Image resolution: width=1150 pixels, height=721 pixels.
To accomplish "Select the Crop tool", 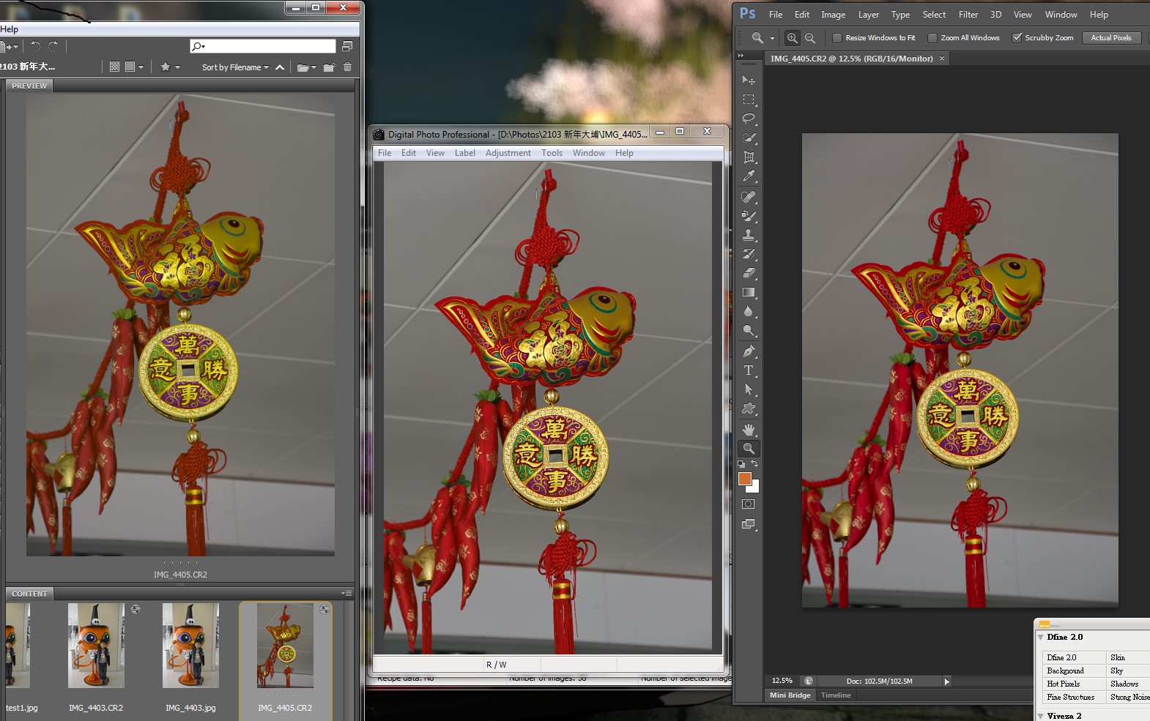I will click(749, 157).
